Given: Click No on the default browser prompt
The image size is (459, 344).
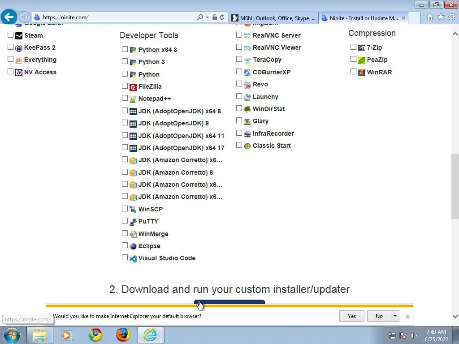Looking at the screenshot, I should [379, 316].
